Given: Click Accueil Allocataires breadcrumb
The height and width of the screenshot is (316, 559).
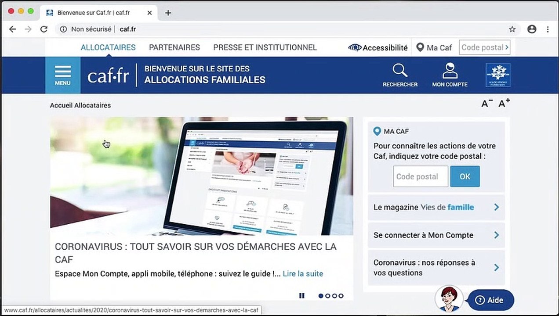Looking at the screenshot, I should point(80,105).
